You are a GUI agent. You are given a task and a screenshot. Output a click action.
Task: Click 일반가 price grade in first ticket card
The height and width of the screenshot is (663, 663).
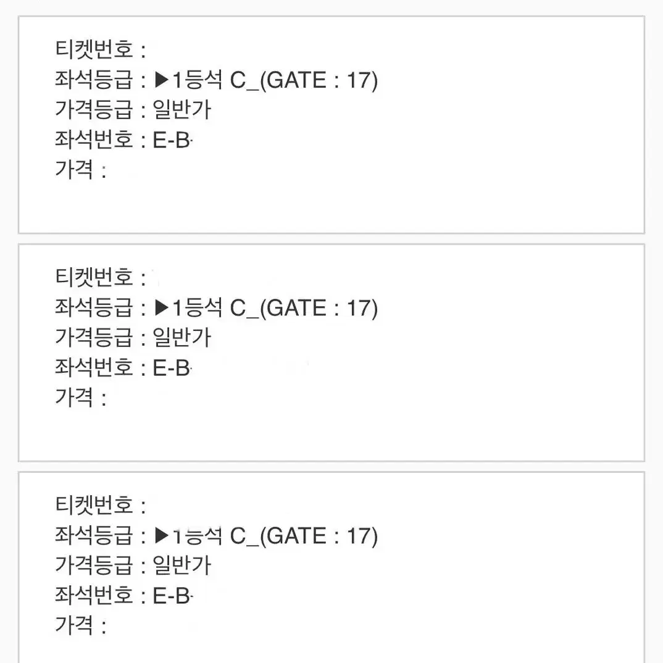coord(182,109)
